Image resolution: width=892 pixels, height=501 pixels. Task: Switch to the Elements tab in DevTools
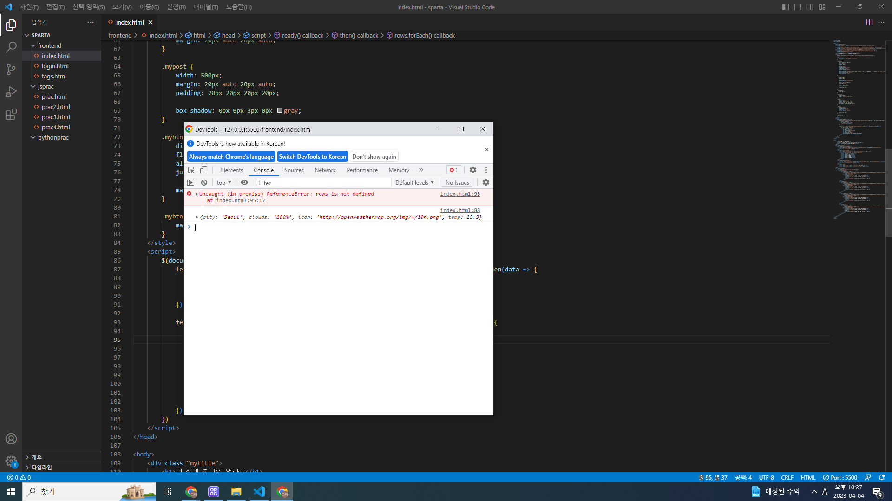coord(232,170)
